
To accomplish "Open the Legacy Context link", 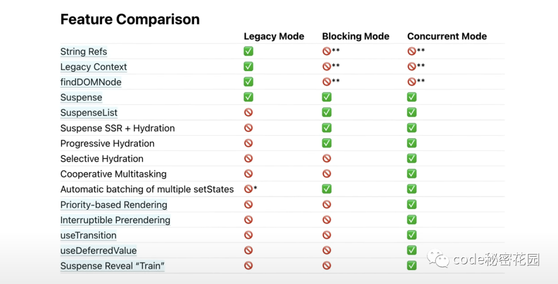I will 94,67.
